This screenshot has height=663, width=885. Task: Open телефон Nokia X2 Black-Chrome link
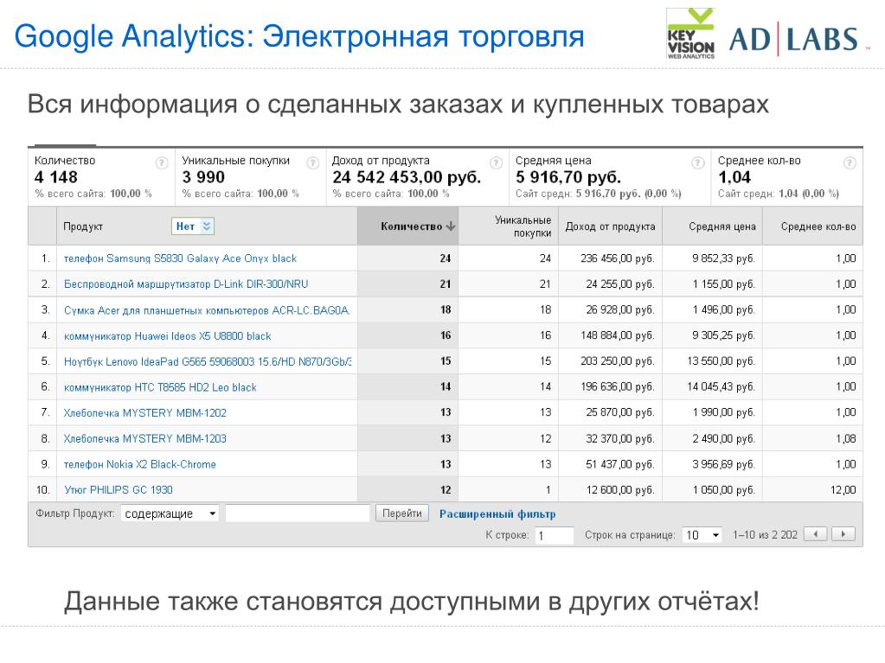tap(139, 464)
